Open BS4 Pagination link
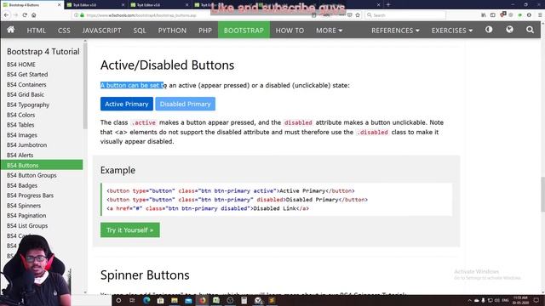 [x=26, y=215]
